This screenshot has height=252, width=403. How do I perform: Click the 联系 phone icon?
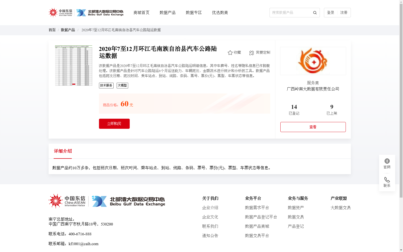coord(387,180)
